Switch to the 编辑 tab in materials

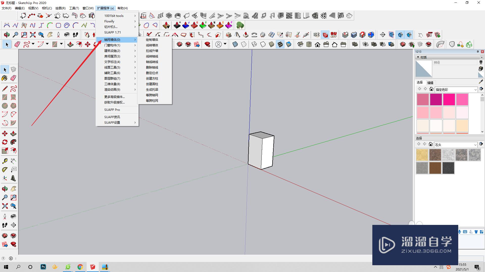430,83
